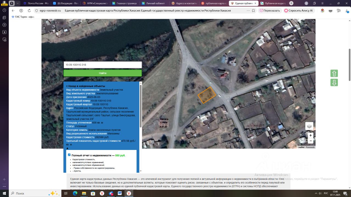Open the ГИС Торги bookmark
The height and width of the screenshot is (197, 351).
click(23, 17)
